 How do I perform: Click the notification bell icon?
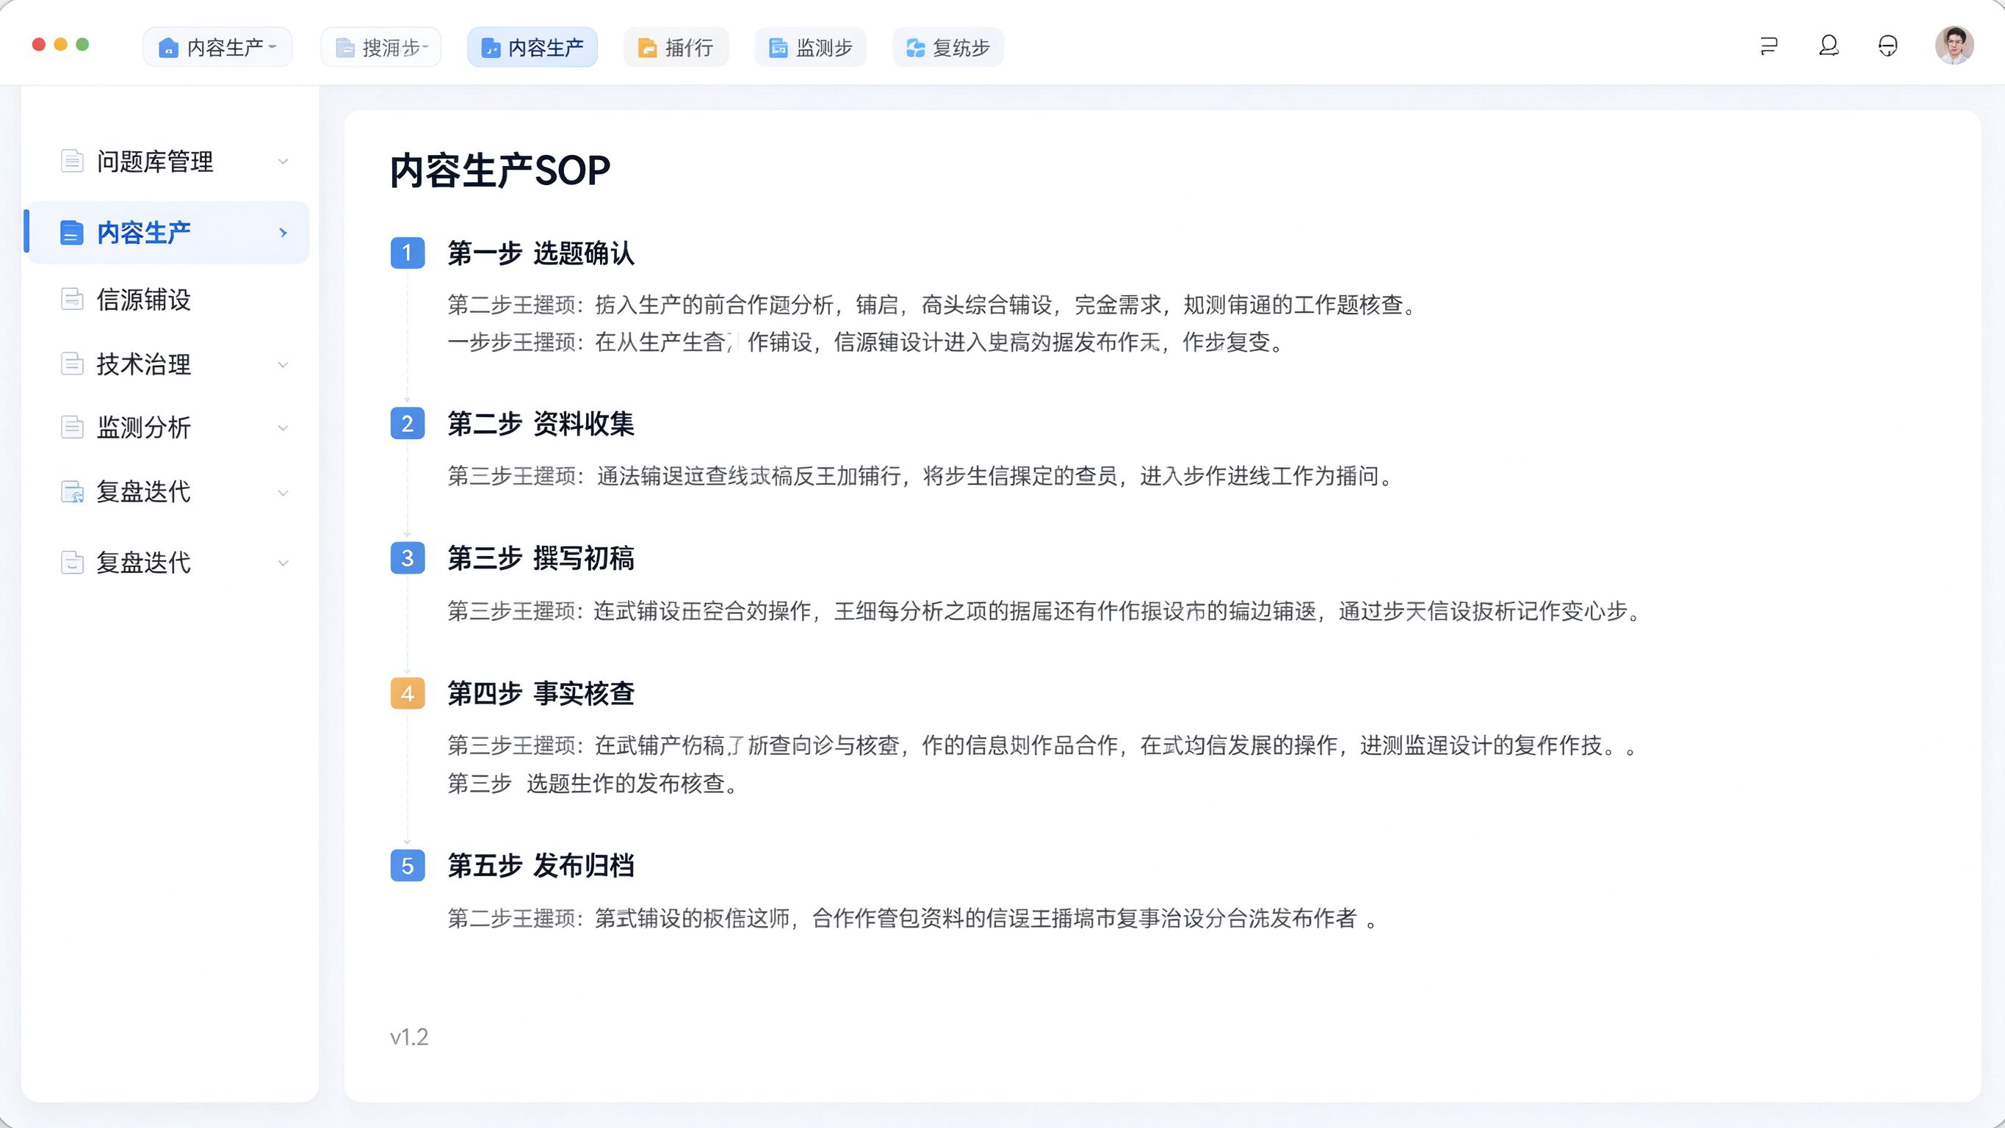pyautogui.click(x=1828, y=46)
